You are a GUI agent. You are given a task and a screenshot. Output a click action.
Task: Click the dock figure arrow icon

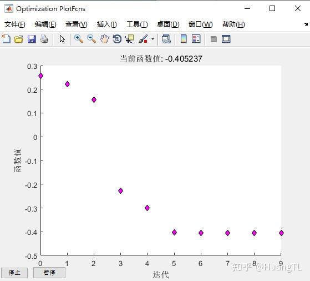point(306,24)
